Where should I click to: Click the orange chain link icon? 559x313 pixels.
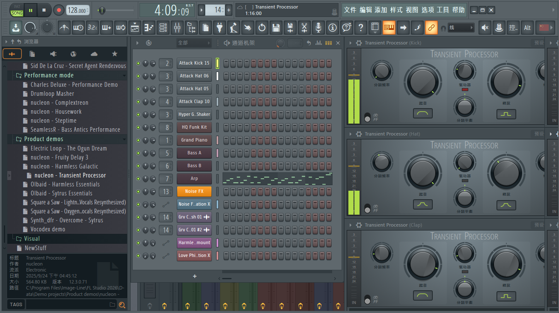pyautogui.click(x=431, y=28)
